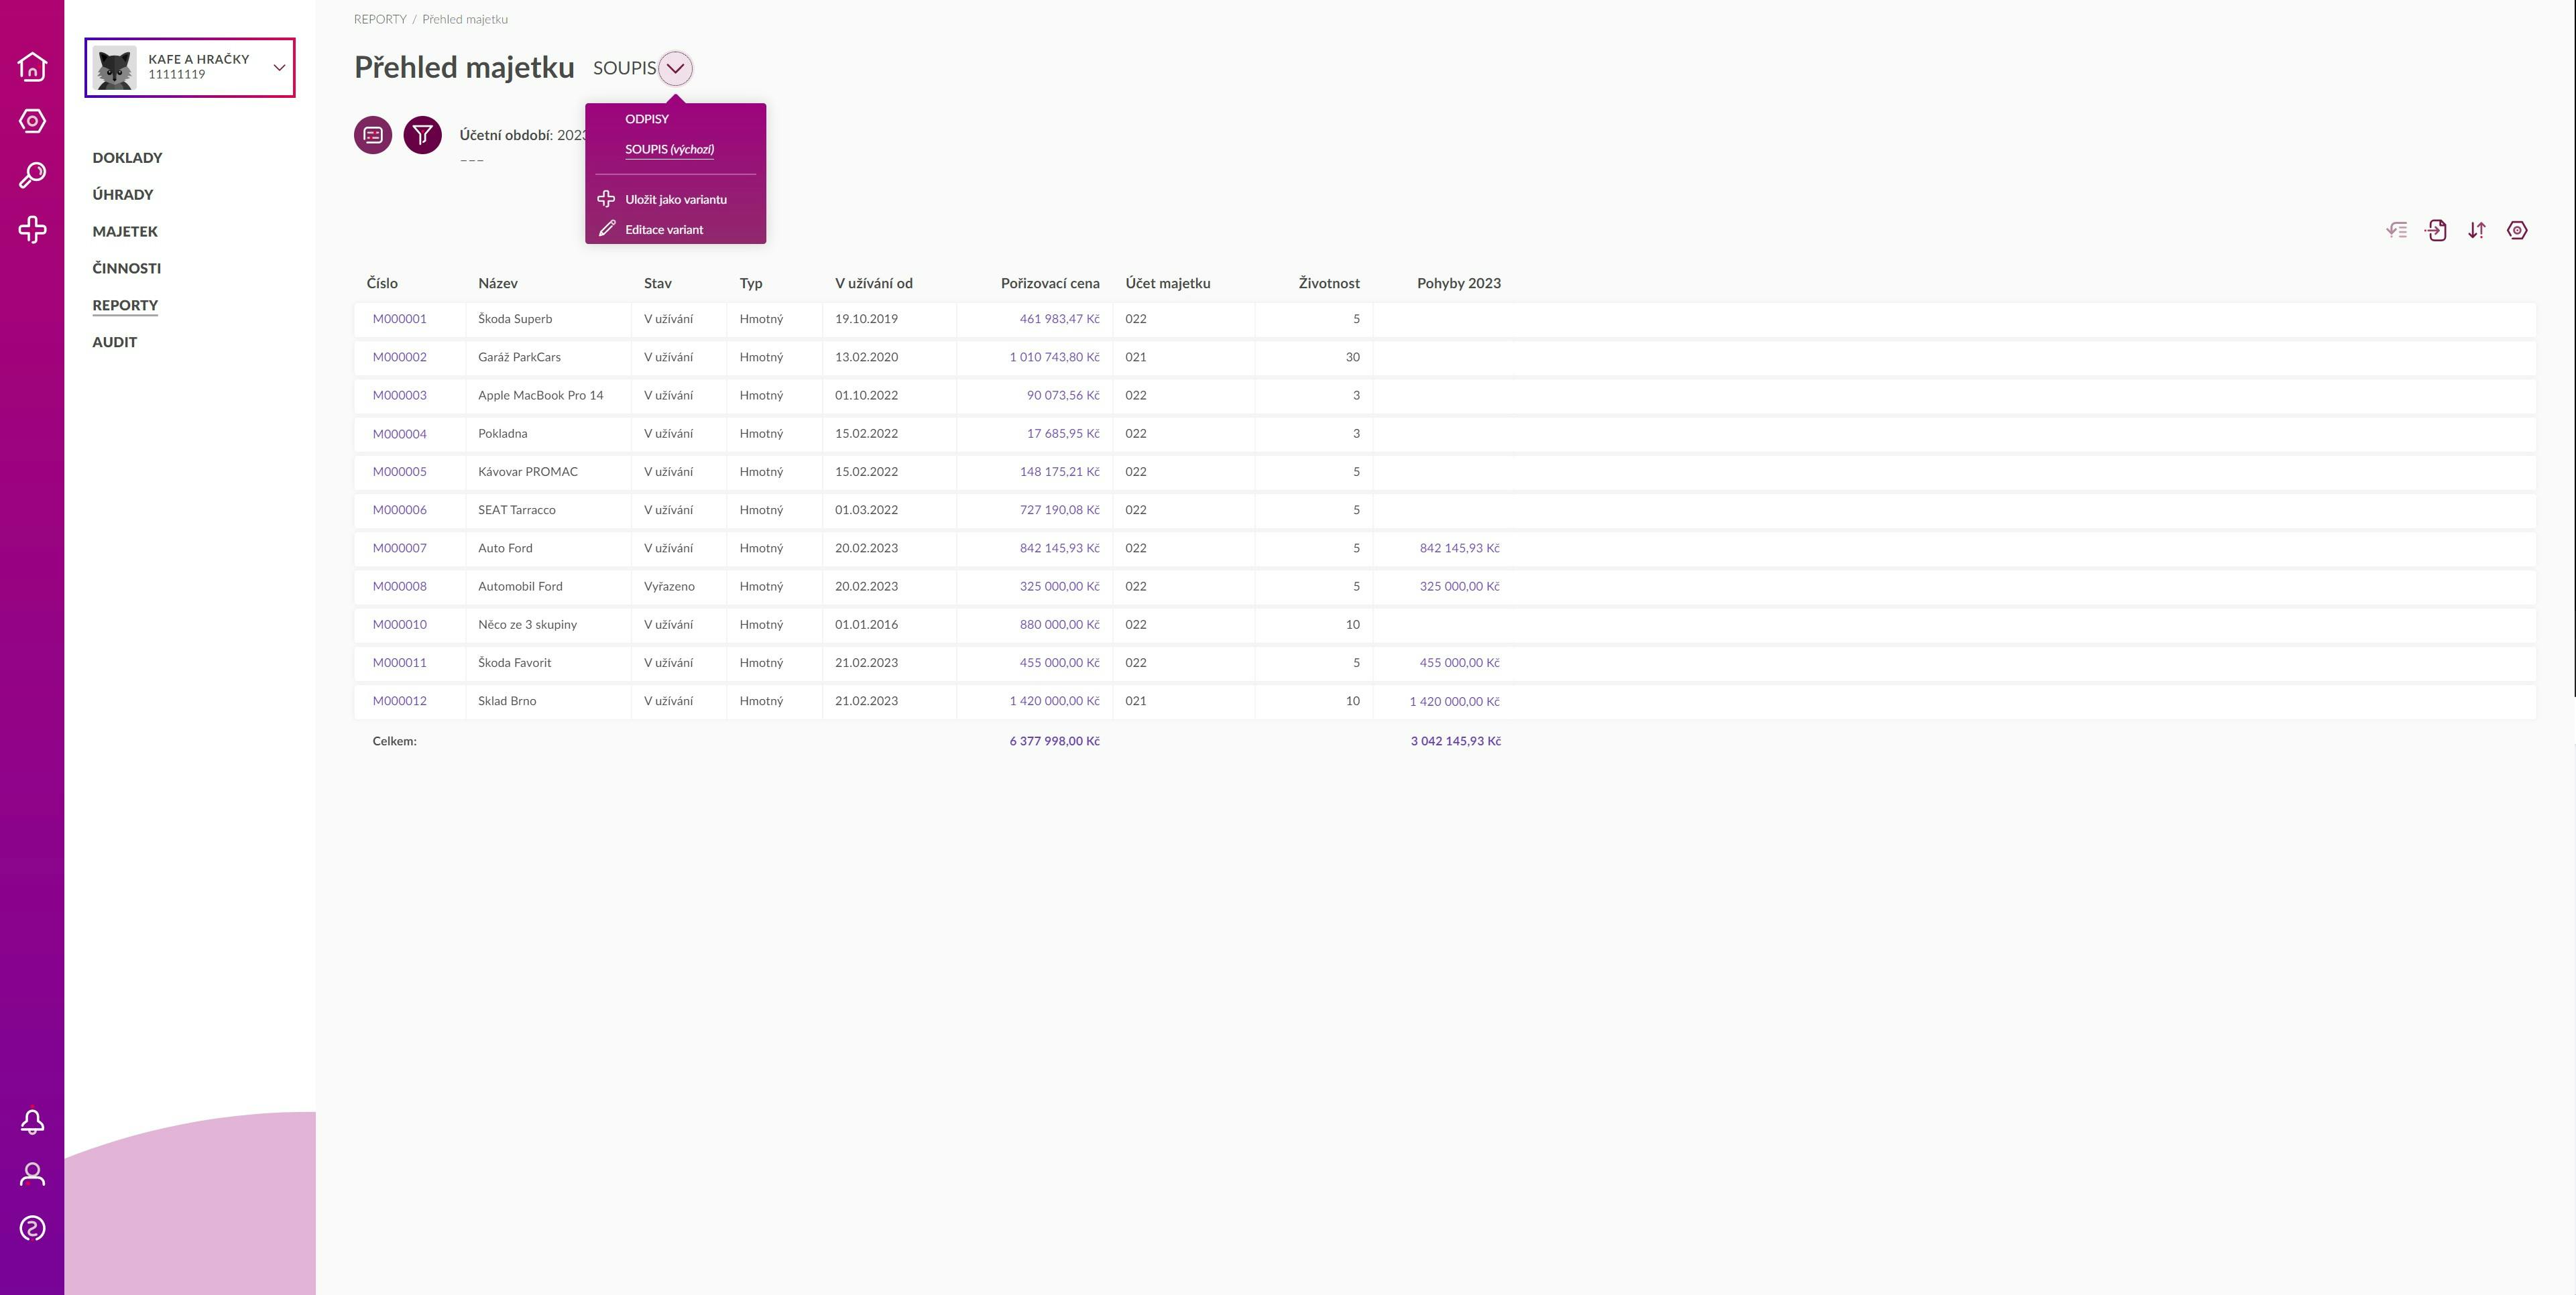Open the table settings hexagon icon
Viewport: 2576px width, 1295px height.
click(x=2517, y=230)
